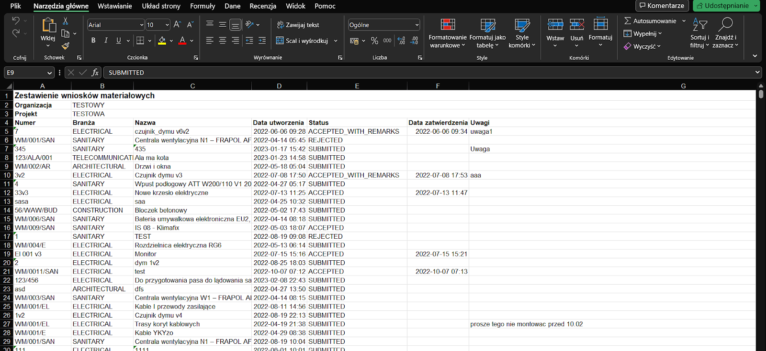Click the Copy icon
This screenshot has width=766, height=351.
tap(66, 33)
